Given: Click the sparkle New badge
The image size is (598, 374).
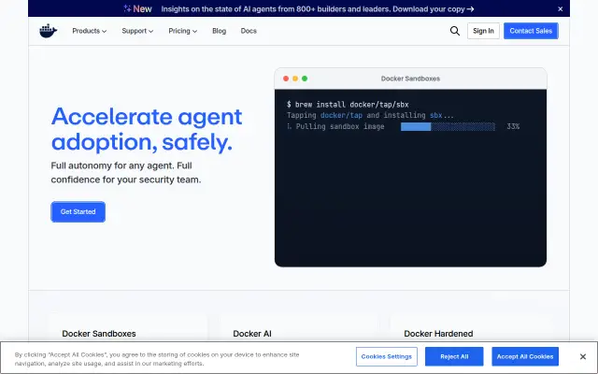Looking at the screenshot, I should pyautogui.click(x=137, y=8).
